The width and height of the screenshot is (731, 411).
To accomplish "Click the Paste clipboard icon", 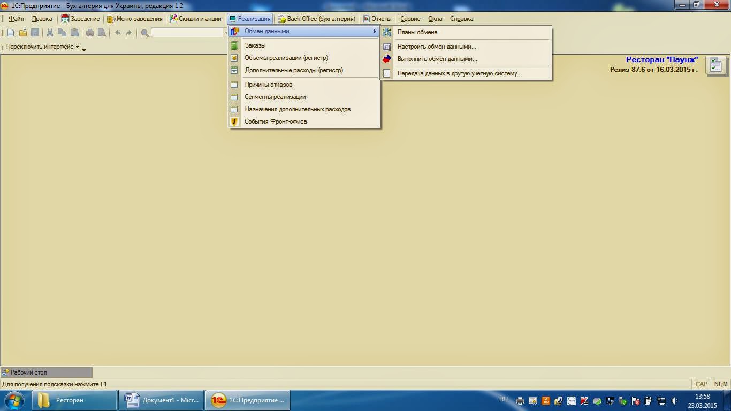I will click(x=74, y=33).
